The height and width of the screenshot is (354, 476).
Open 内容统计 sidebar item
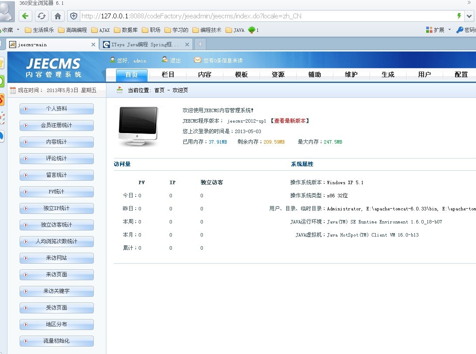[x=56, y=142]
